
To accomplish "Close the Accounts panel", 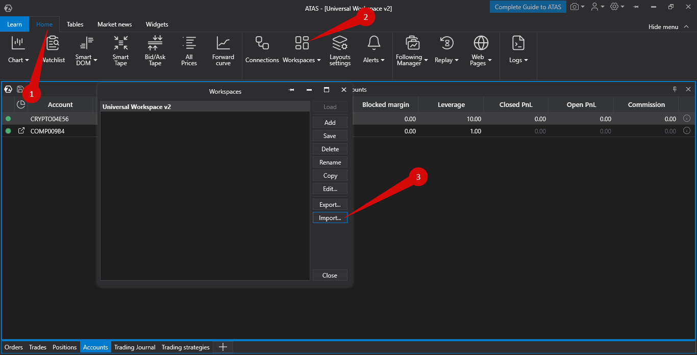I will click(x=688, y=89).
